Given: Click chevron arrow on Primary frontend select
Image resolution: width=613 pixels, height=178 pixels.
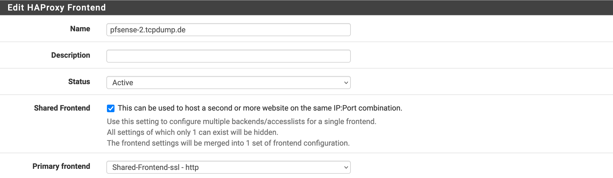Looking at the screenshot, I should tap(346, 167).
